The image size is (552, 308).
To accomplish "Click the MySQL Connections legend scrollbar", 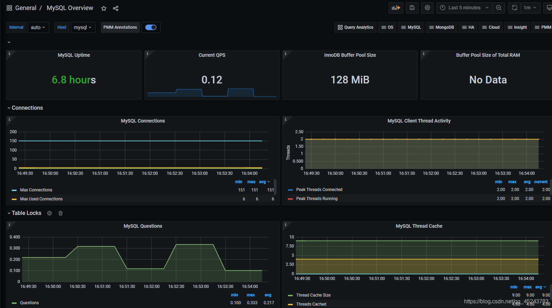I will click(x=275, y=187).
